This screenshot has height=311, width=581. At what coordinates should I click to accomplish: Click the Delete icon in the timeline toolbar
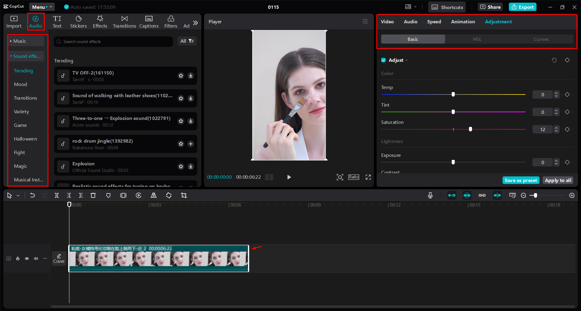coord(93,195)
